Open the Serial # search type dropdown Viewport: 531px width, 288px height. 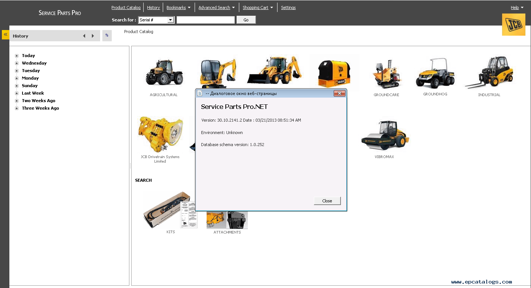point(156,20)
